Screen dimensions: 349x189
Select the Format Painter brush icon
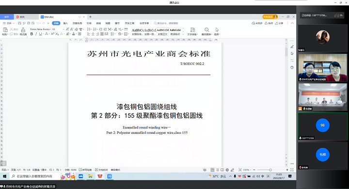point(23,31)
